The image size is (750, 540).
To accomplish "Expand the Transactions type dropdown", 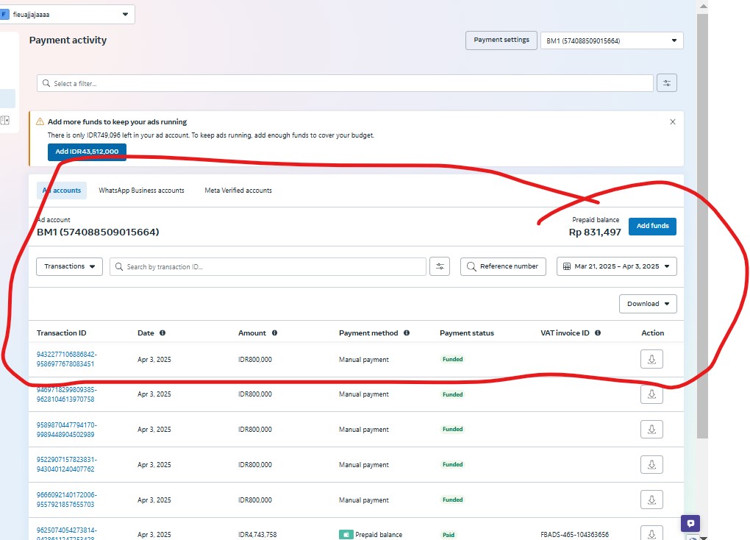I will coord(70,266).
